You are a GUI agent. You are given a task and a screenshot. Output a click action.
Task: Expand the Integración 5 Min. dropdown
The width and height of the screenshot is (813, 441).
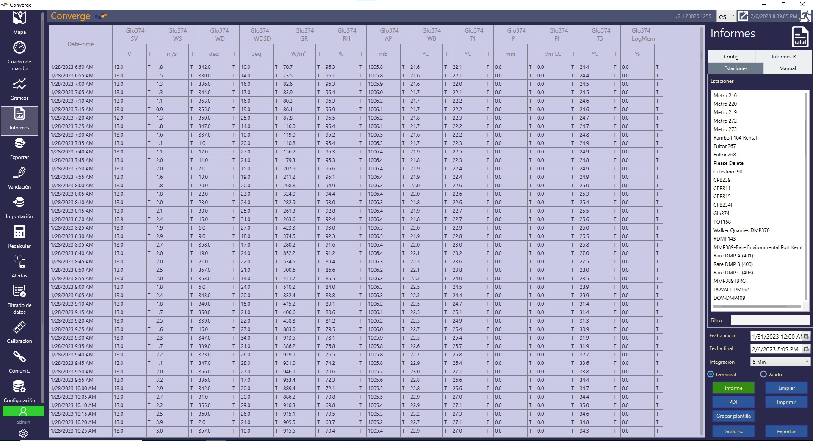click(780, 362)
